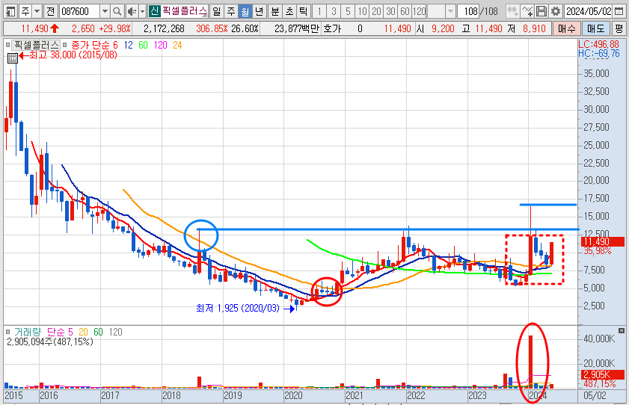
Task: Click the speaker sound alert icon
Action: click(x=131, y=11)
